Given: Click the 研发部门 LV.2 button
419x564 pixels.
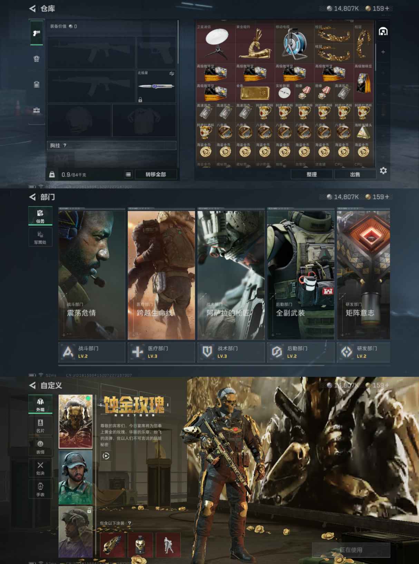Looking at the screenshot, I should click(363, 352).
